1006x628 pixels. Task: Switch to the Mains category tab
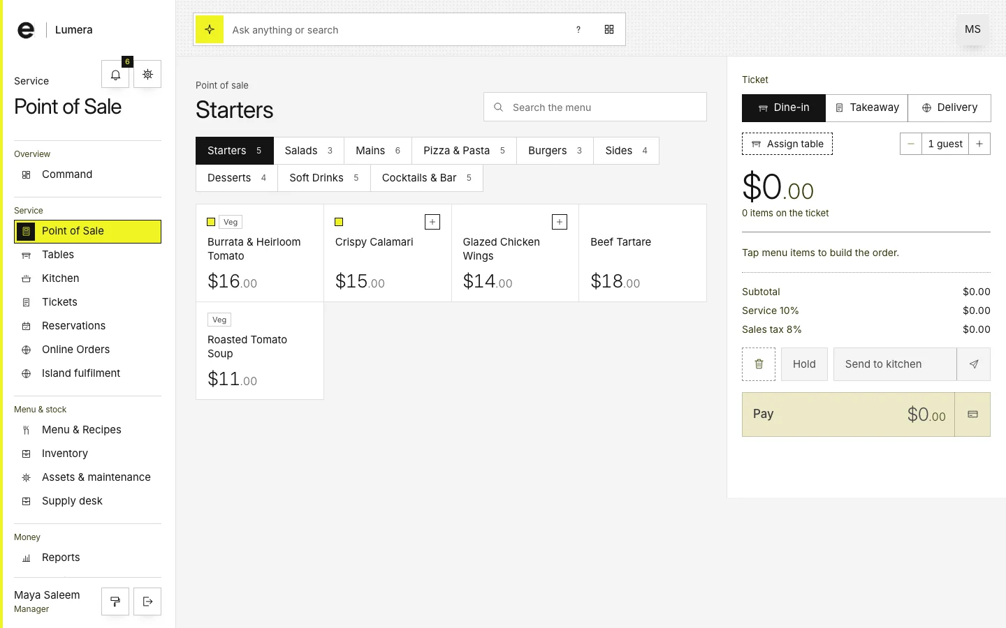[378, 151]
